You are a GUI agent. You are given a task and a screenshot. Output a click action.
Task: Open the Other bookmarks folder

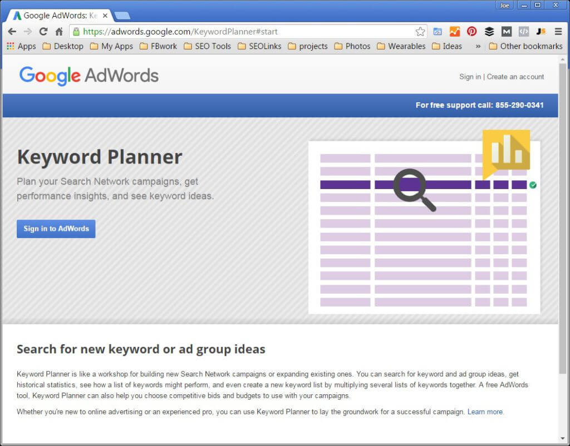[x=526, y=46]
